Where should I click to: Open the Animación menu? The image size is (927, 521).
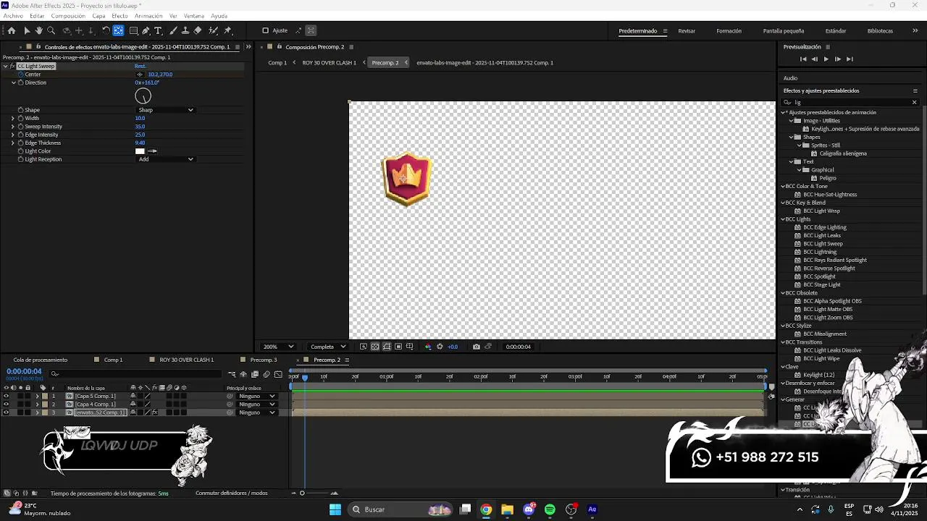(x=148, y=16)
